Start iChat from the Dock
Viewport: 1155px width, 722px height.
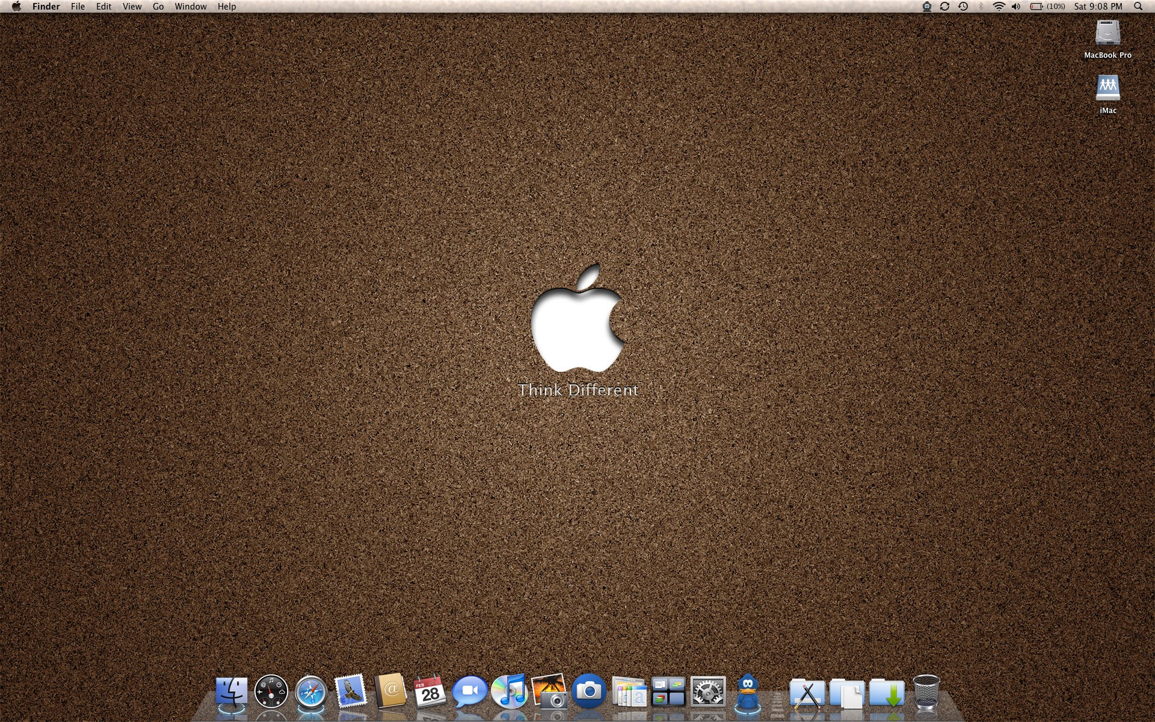(x=470, y=692)
